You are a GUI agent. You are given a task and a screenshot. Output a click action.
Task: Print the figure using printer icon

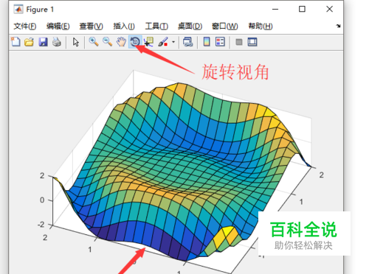pyautogui.click(x=57, y=42)
